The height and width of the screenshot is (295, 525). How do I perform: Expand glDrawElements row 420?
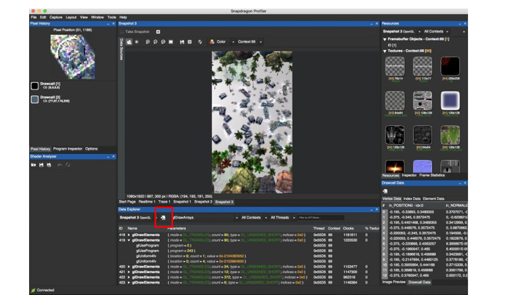pos(129,267)
